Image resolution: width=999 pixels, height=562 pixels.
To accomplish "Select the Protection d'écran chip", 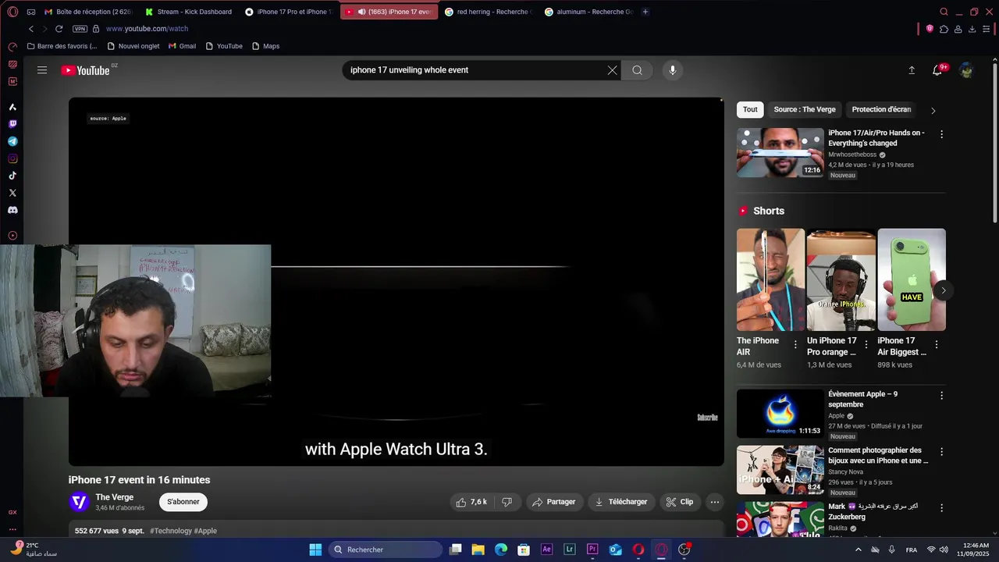I will (x=881, y=109).
